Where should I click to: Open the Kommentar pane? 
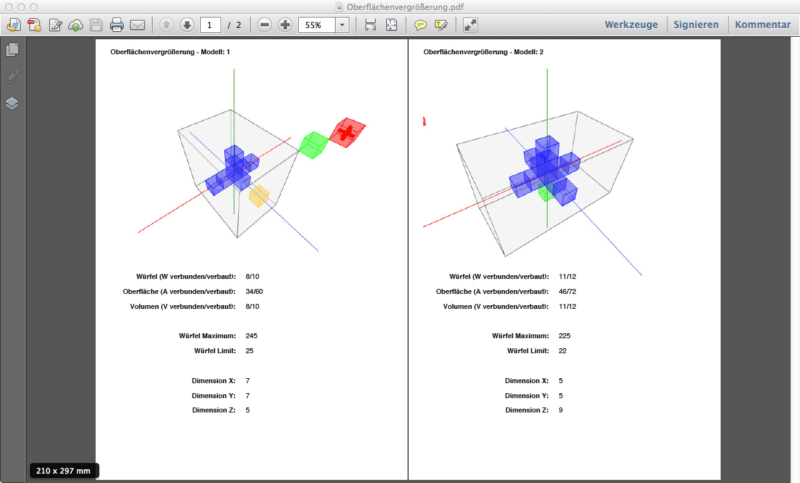click(762, 25)
